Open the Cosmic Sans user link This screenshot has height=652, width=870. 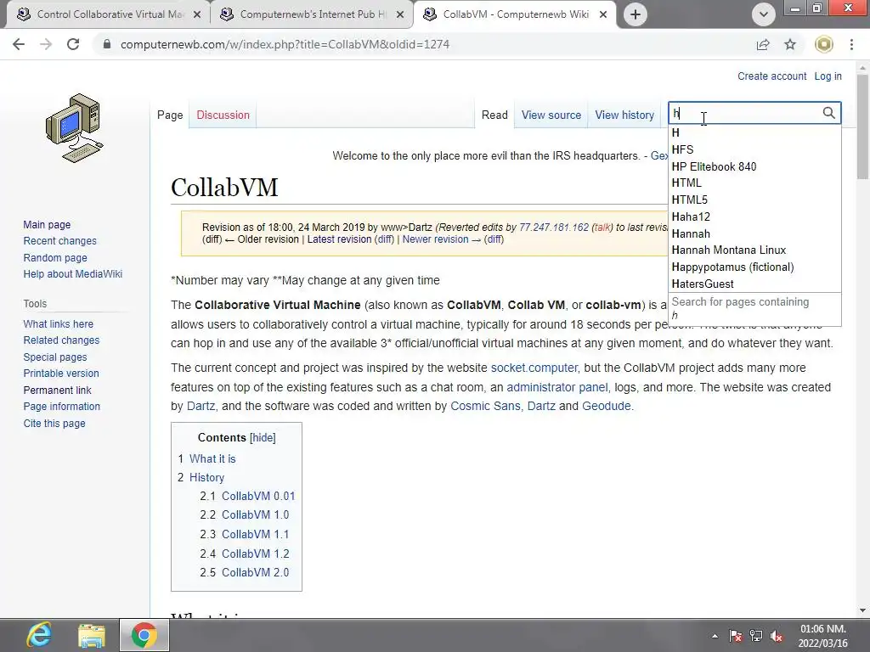click(x=485, y=406)
